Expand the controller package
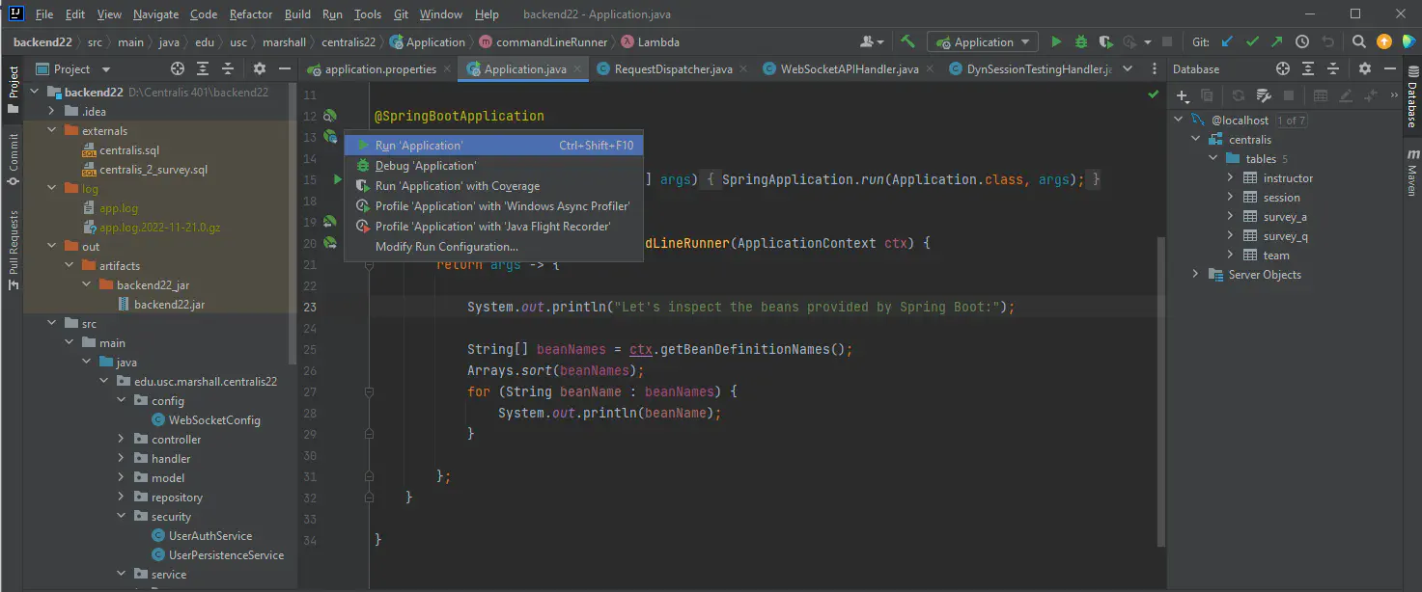The height and width of the screenshot is (592, 1422). (121, 440)
